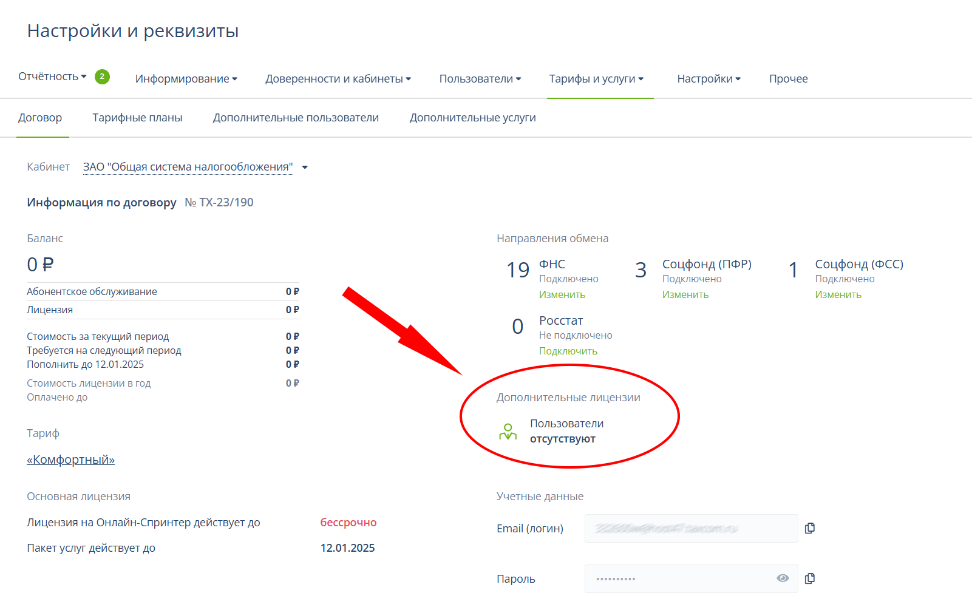Image resolution: width=972 pixels, height=607 pixels.
Task: Copy the password using copy icon
Action: click(x=809, y=578)
